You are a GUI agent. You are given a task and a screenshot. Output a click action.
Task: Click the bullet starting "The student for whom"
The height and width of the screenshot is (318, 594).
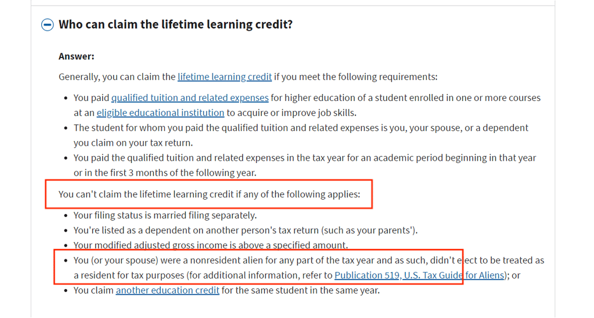300,128
